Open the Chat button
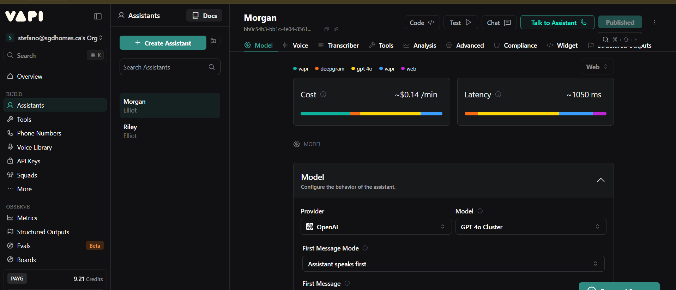 pyautogui.click(x=499, y=22)
